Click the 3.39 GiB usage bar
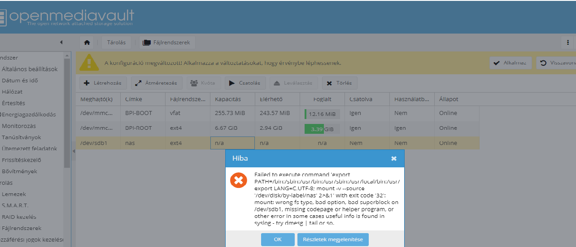This screenshot has height=247, width=576. pos(322,129)
